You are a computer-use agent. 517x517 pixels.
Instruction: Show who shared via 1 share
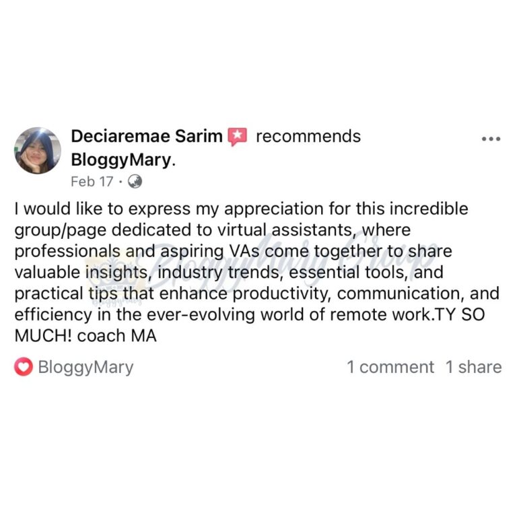tap(473, 367)
